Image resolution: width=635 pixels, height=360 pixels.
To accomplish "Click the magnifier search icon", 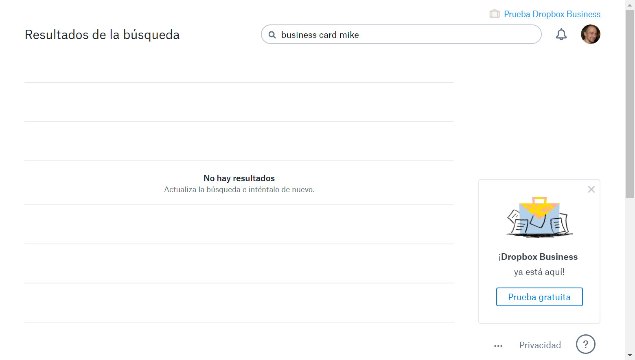I will click(272, 35).
